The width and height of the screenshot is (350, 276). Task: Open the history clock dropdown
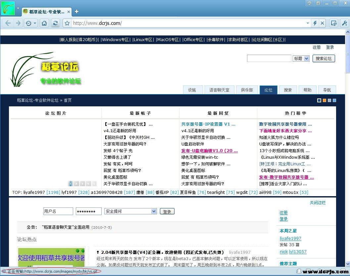click(x=31, y=23)
